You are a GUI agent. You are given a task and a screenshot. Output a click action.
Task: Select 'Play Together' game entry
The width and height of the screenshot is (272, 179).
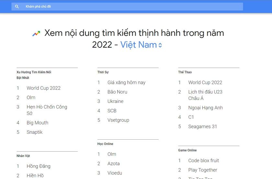[203, 170]
